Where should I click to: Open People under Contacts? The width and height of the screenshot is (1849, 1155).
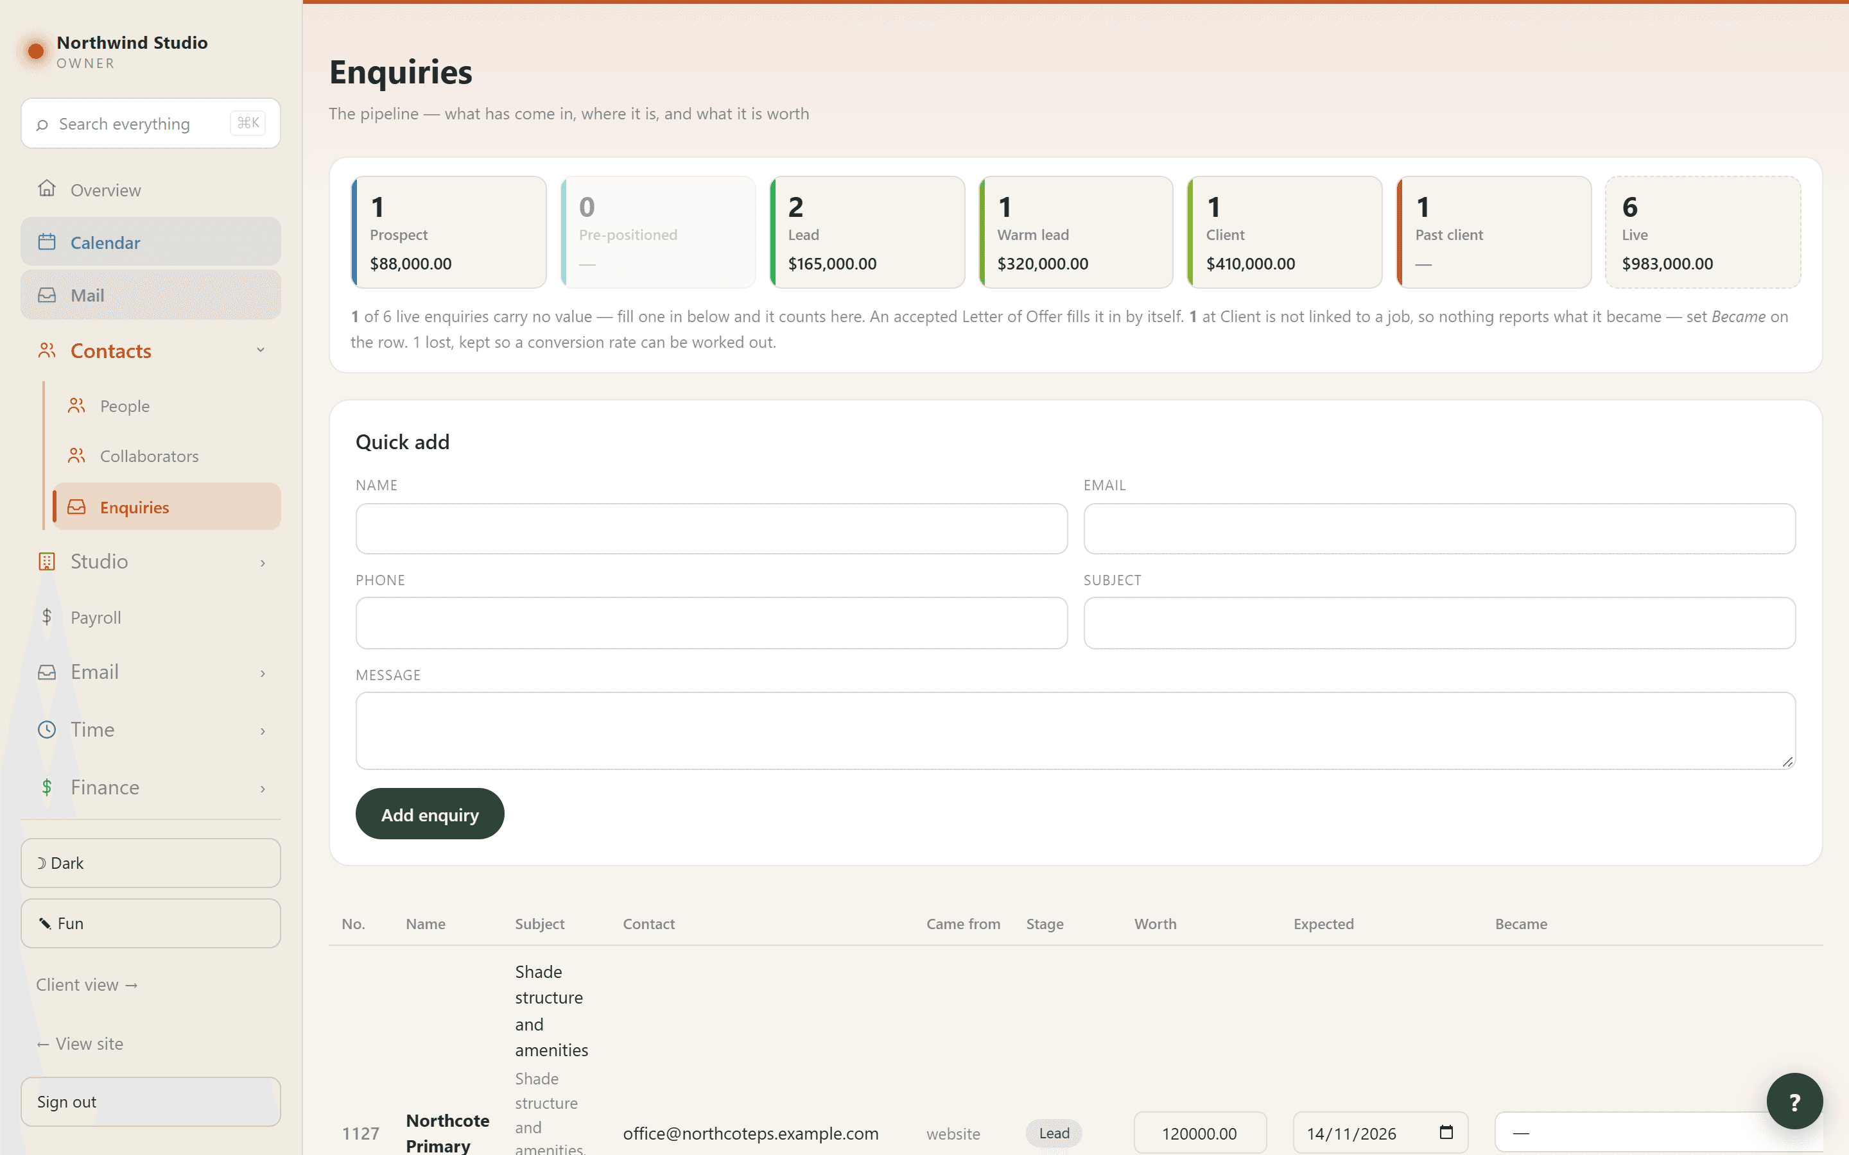166,406
